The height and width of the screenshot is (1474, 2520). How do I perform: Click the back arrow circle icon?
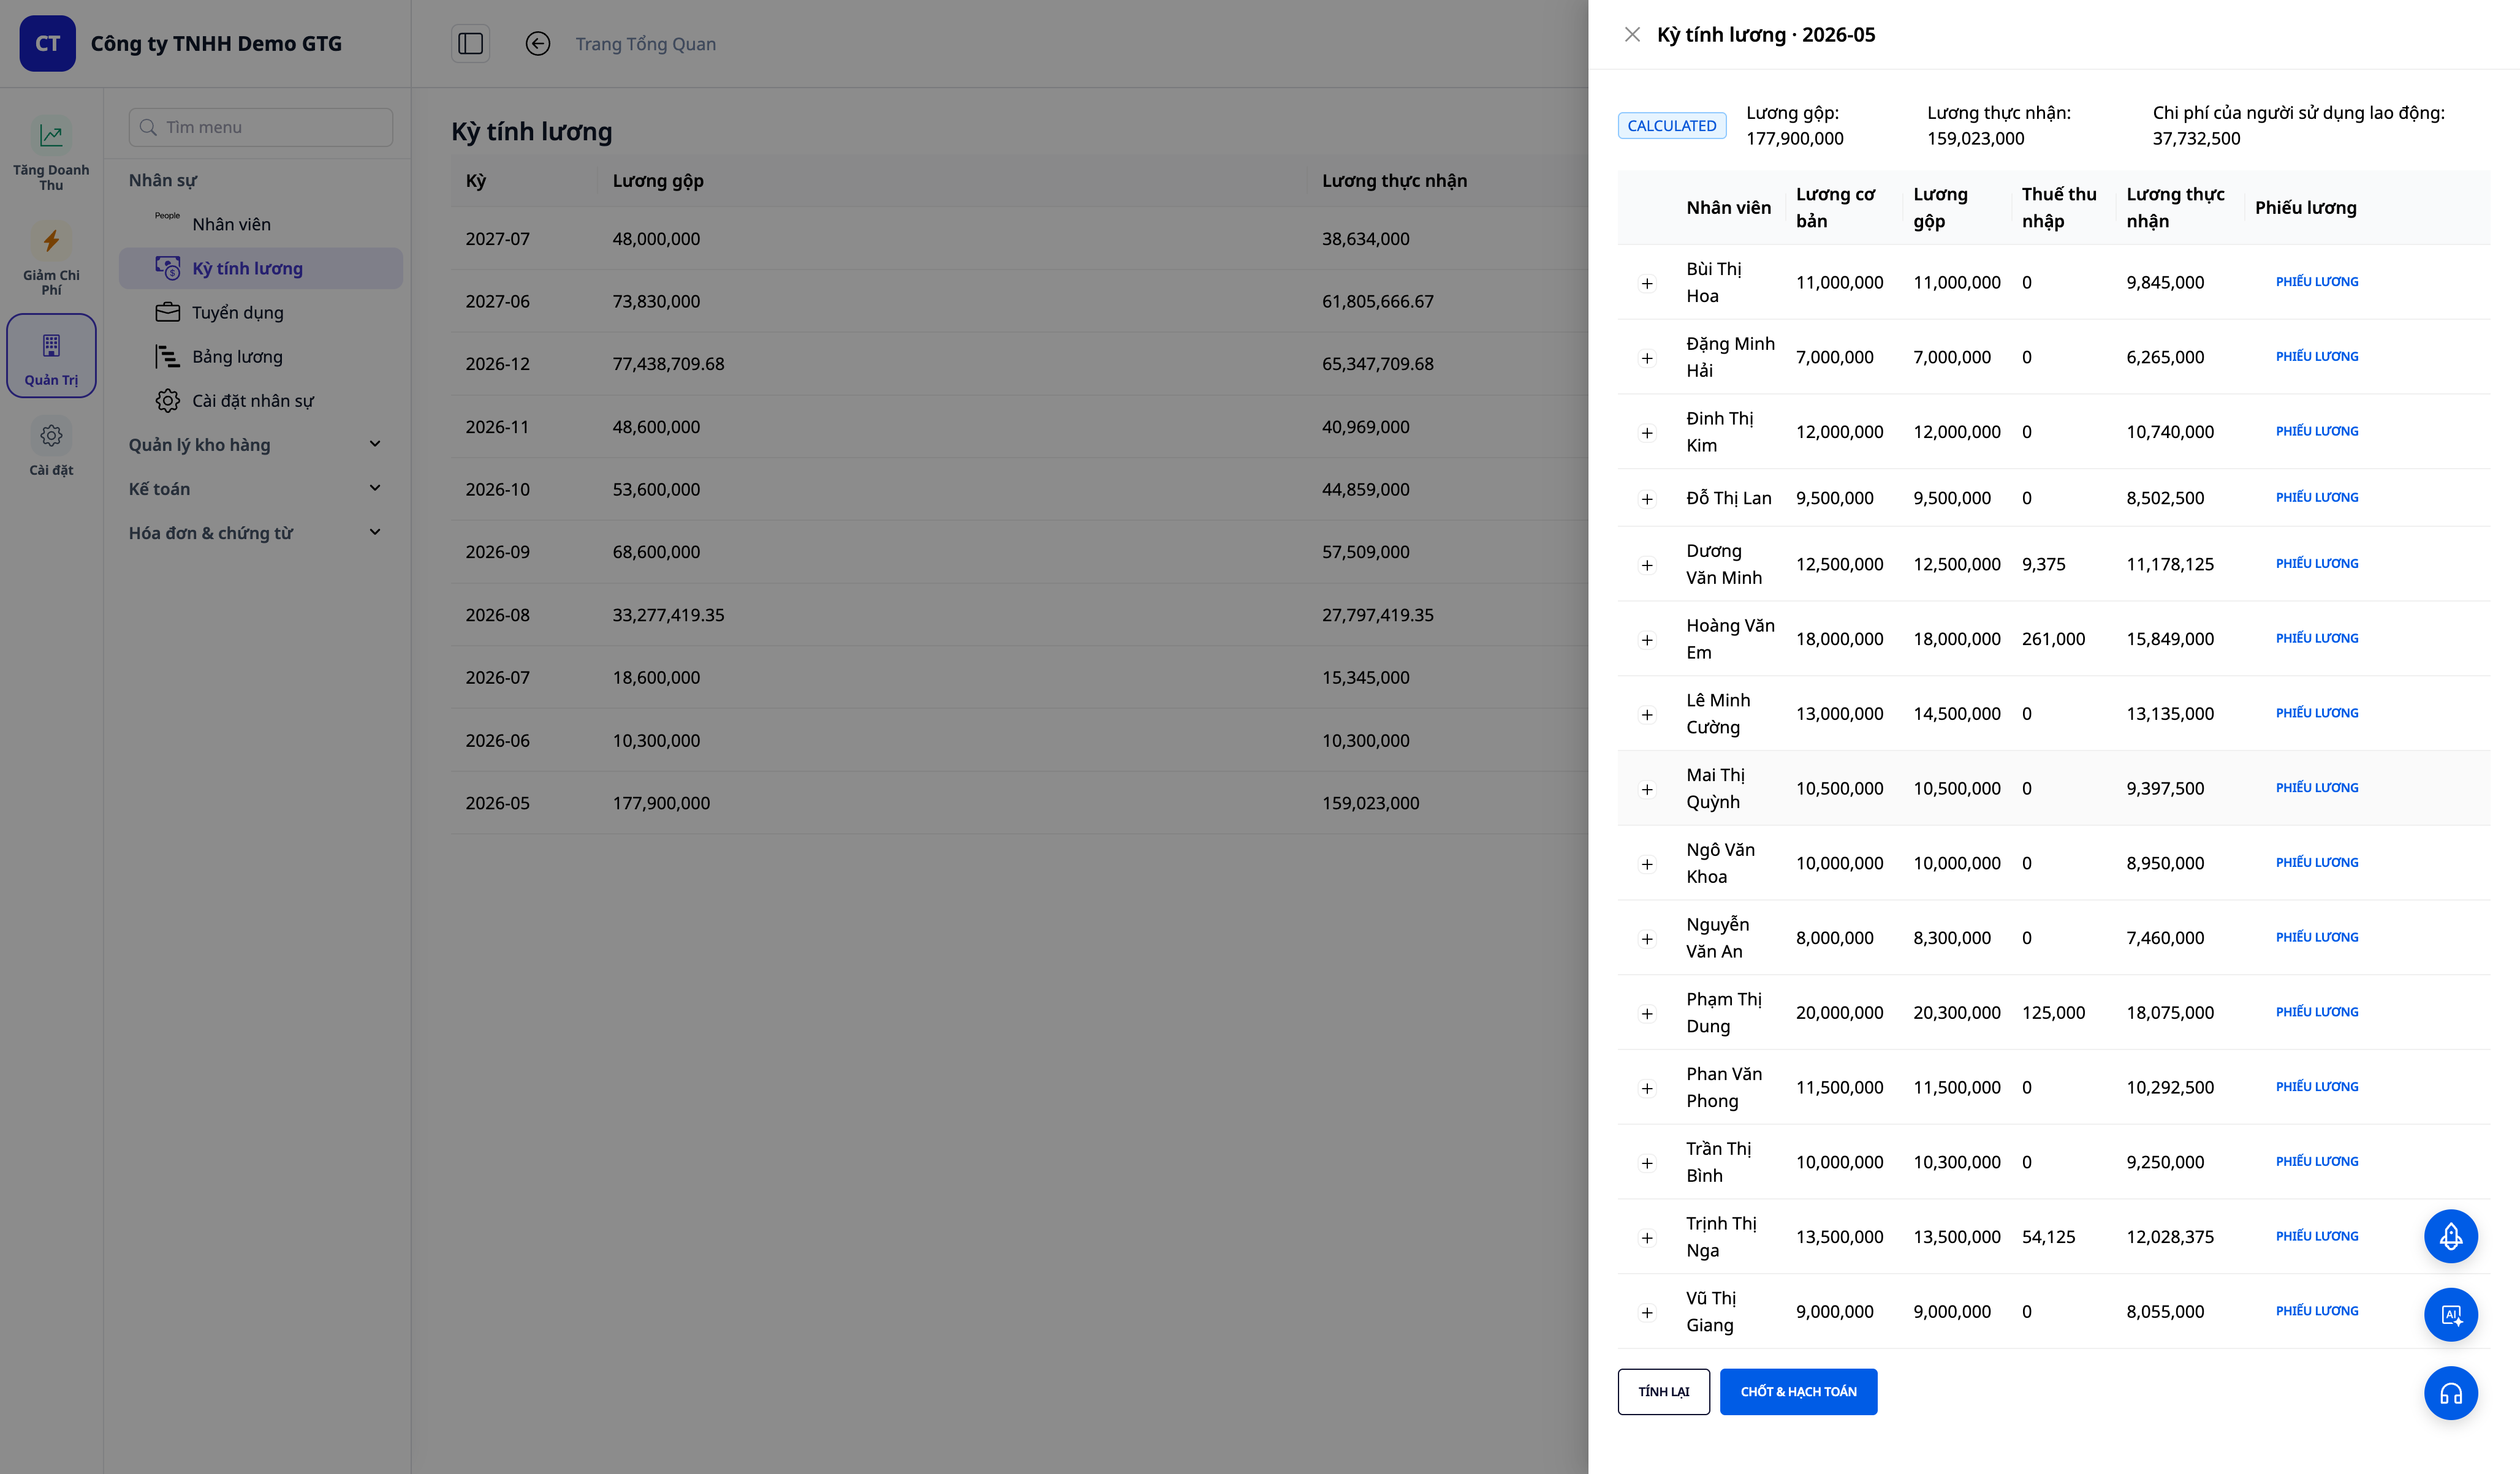[x=538, y=43]
